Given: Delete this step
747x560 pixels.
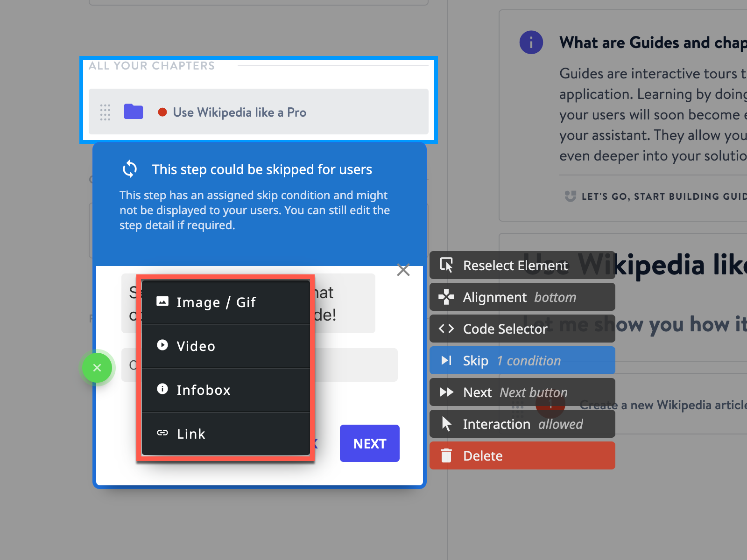Looking at the screenshot, I should pos(522,455).
